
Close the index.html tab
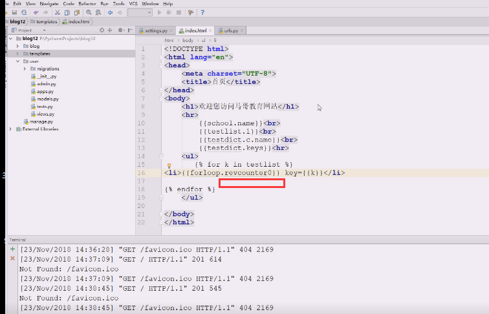coord(210,30)
